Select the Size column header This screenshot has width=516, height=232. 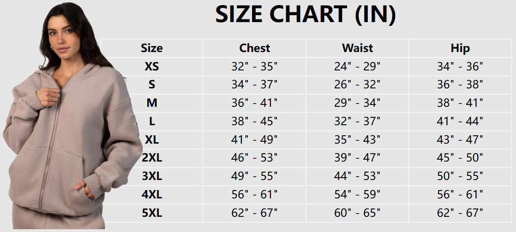coord(152,48)
